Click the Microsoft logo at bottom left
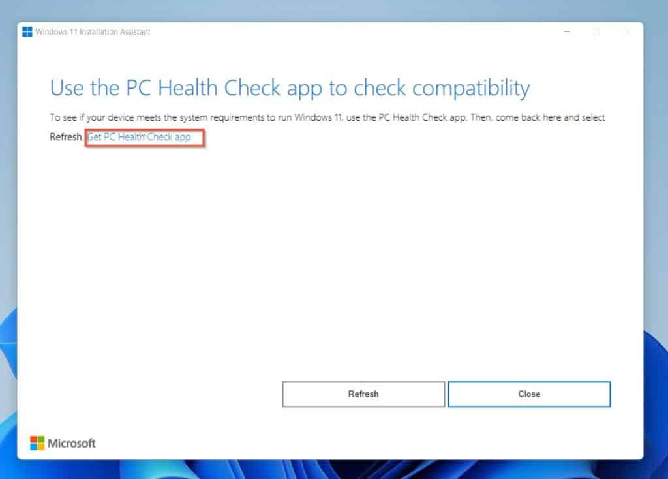 [x=63, y=443]
